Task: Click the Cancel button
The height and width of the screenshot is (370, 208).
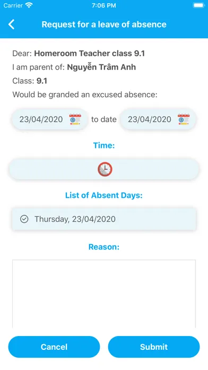Action: coord(54,347)
